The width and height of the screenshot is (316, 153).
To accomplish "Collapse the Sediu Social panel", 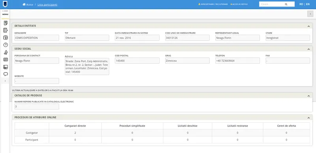I will pyautogui.click(x=308, y=49).
